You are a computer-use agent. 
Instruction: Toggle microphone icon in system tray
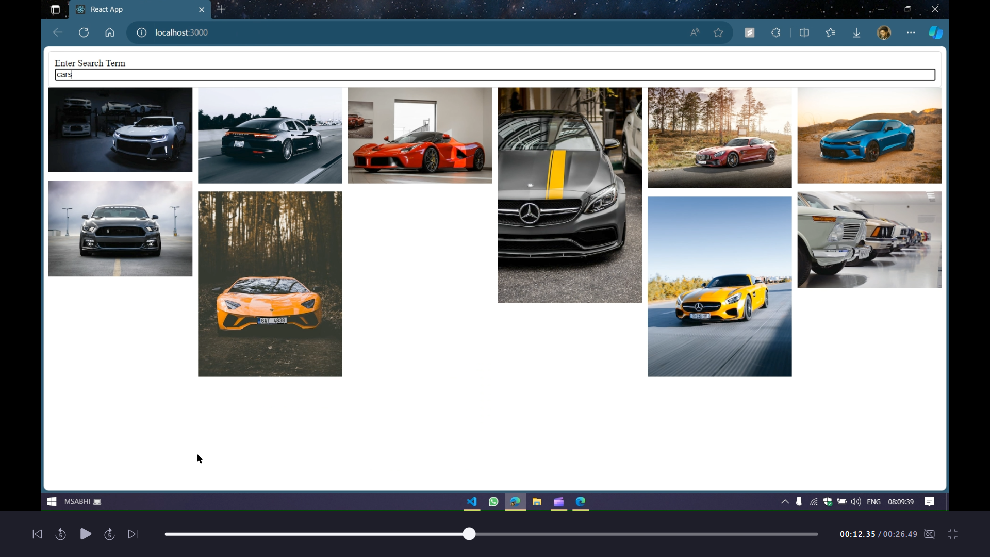799,502
